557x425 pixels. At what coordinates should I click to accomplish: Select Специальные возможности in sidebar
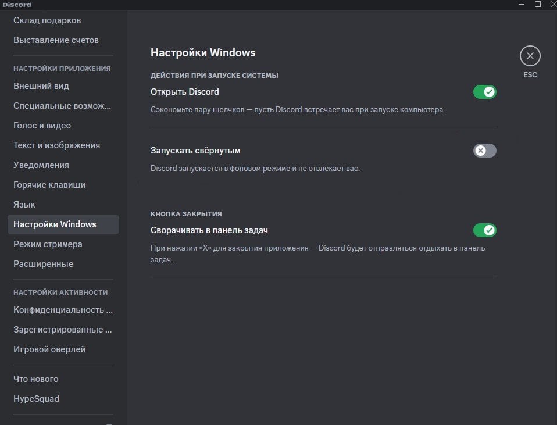click(x=63, y=106)
